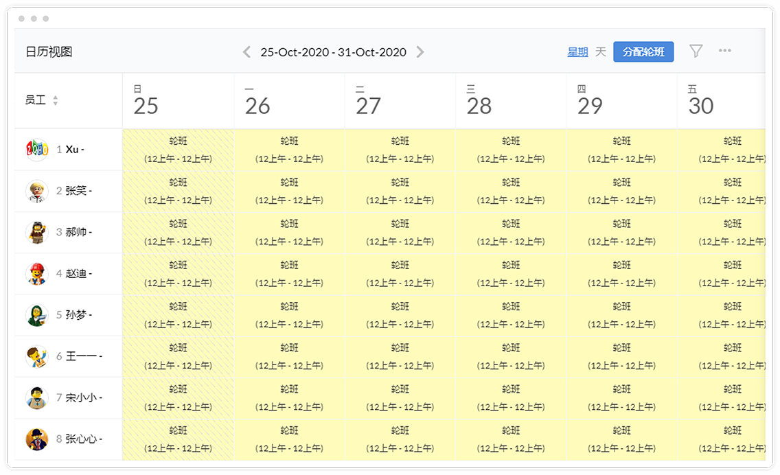The width and height of the screenshot is (780, 475).
Task: Select 郝帅's shift cell on the 27th
Action: tap(400, 232)
